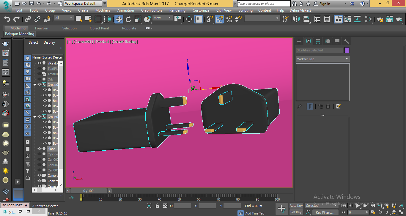The height and width of the screenshot is (216, 406).
Task: Click the Align tool icon
Action: click(306, 19)
